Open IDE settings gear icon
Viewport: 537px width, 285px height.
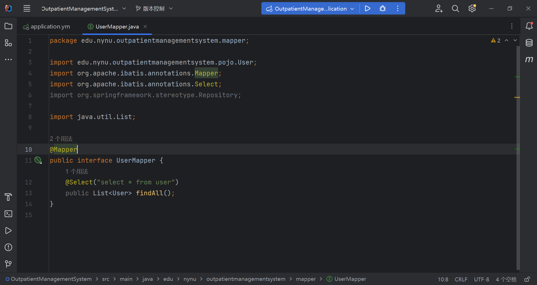tap(472, 8)
